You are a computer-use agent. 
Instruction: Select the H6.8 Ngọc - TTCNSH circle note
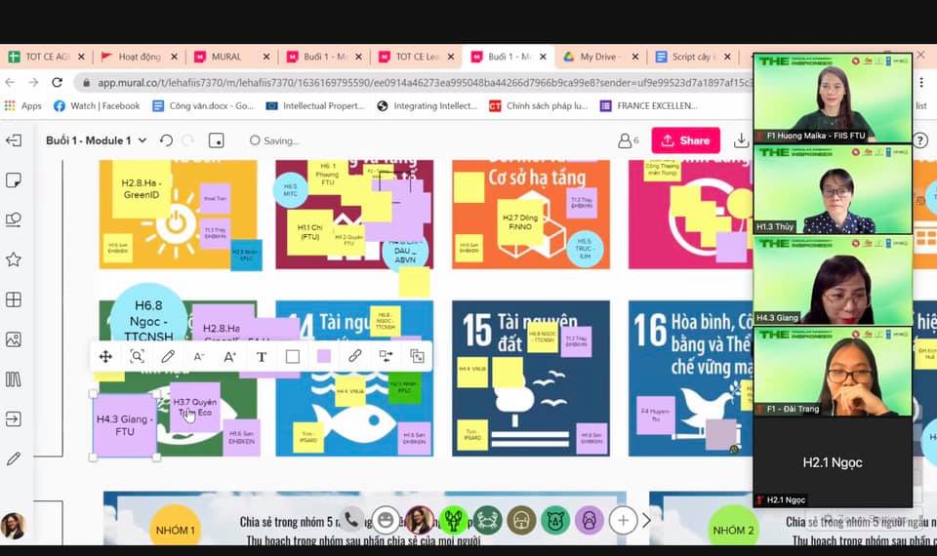[148, 315]
